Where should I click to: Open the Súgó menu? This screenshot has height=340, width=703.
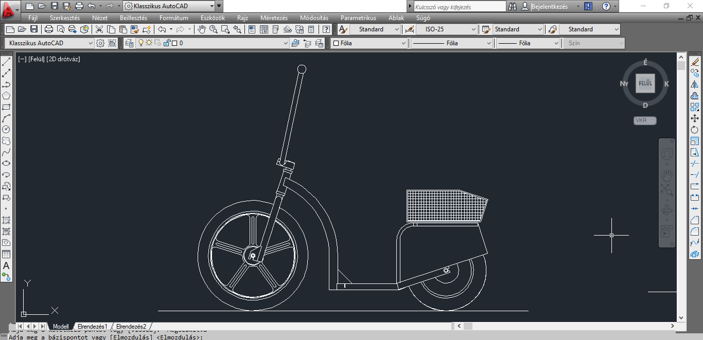coord(423,18)
